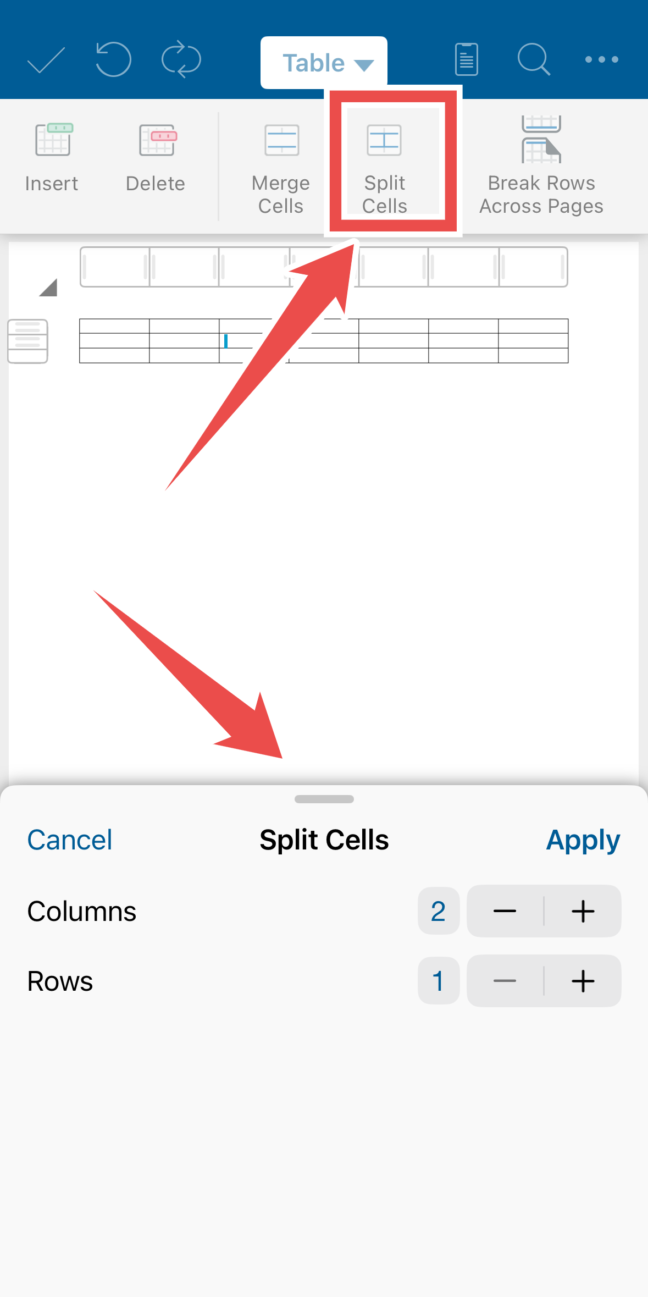The image size is (648, 1297).
Task: Open the search magnifier
Action: [533, 59]
